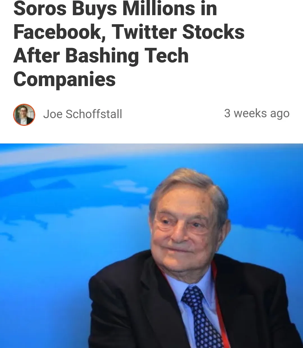Open the article's main photo
This screenshot has height=348, width=303.
click(x=151, y=246)
